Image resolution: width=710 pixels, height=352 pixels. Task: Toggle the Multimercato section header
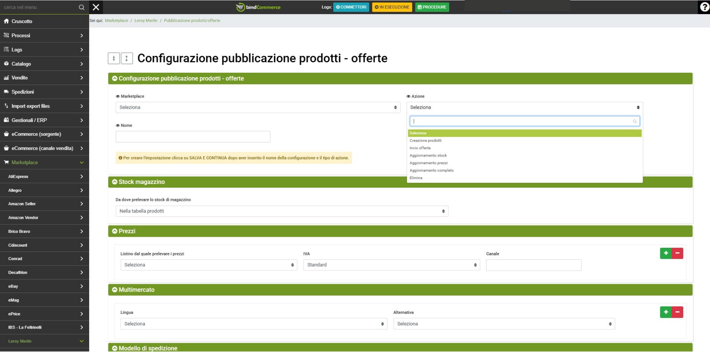point(136,290)
